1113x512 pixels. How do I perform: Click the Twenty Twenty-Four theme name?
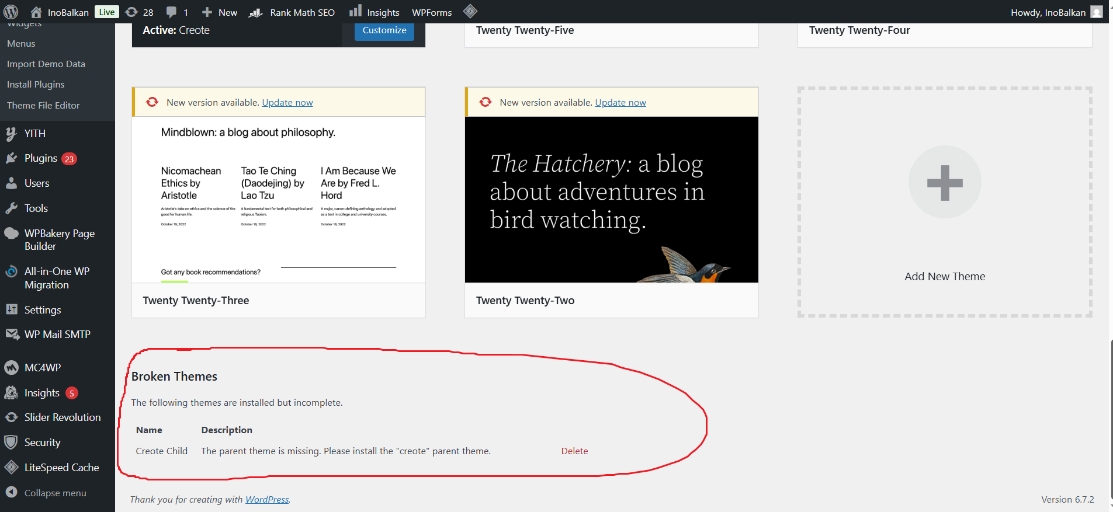859,30
